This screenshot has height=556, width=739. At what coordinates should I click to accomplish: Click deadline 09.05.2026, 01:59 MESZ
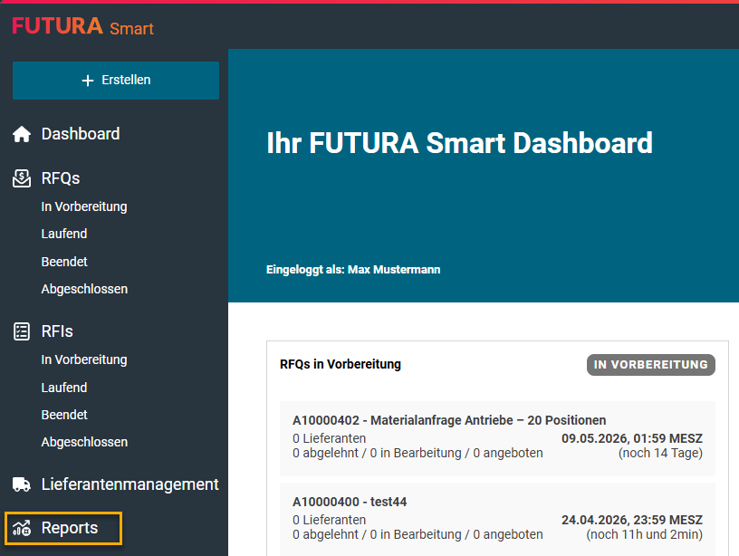tap(632, 438)
